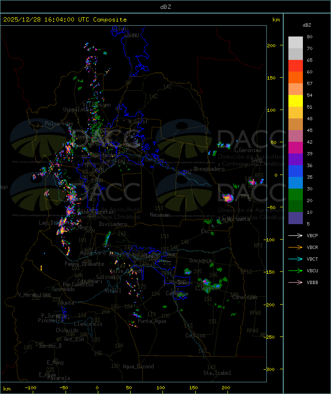Click the -300 km vertical axis tick

click(270, 369)
